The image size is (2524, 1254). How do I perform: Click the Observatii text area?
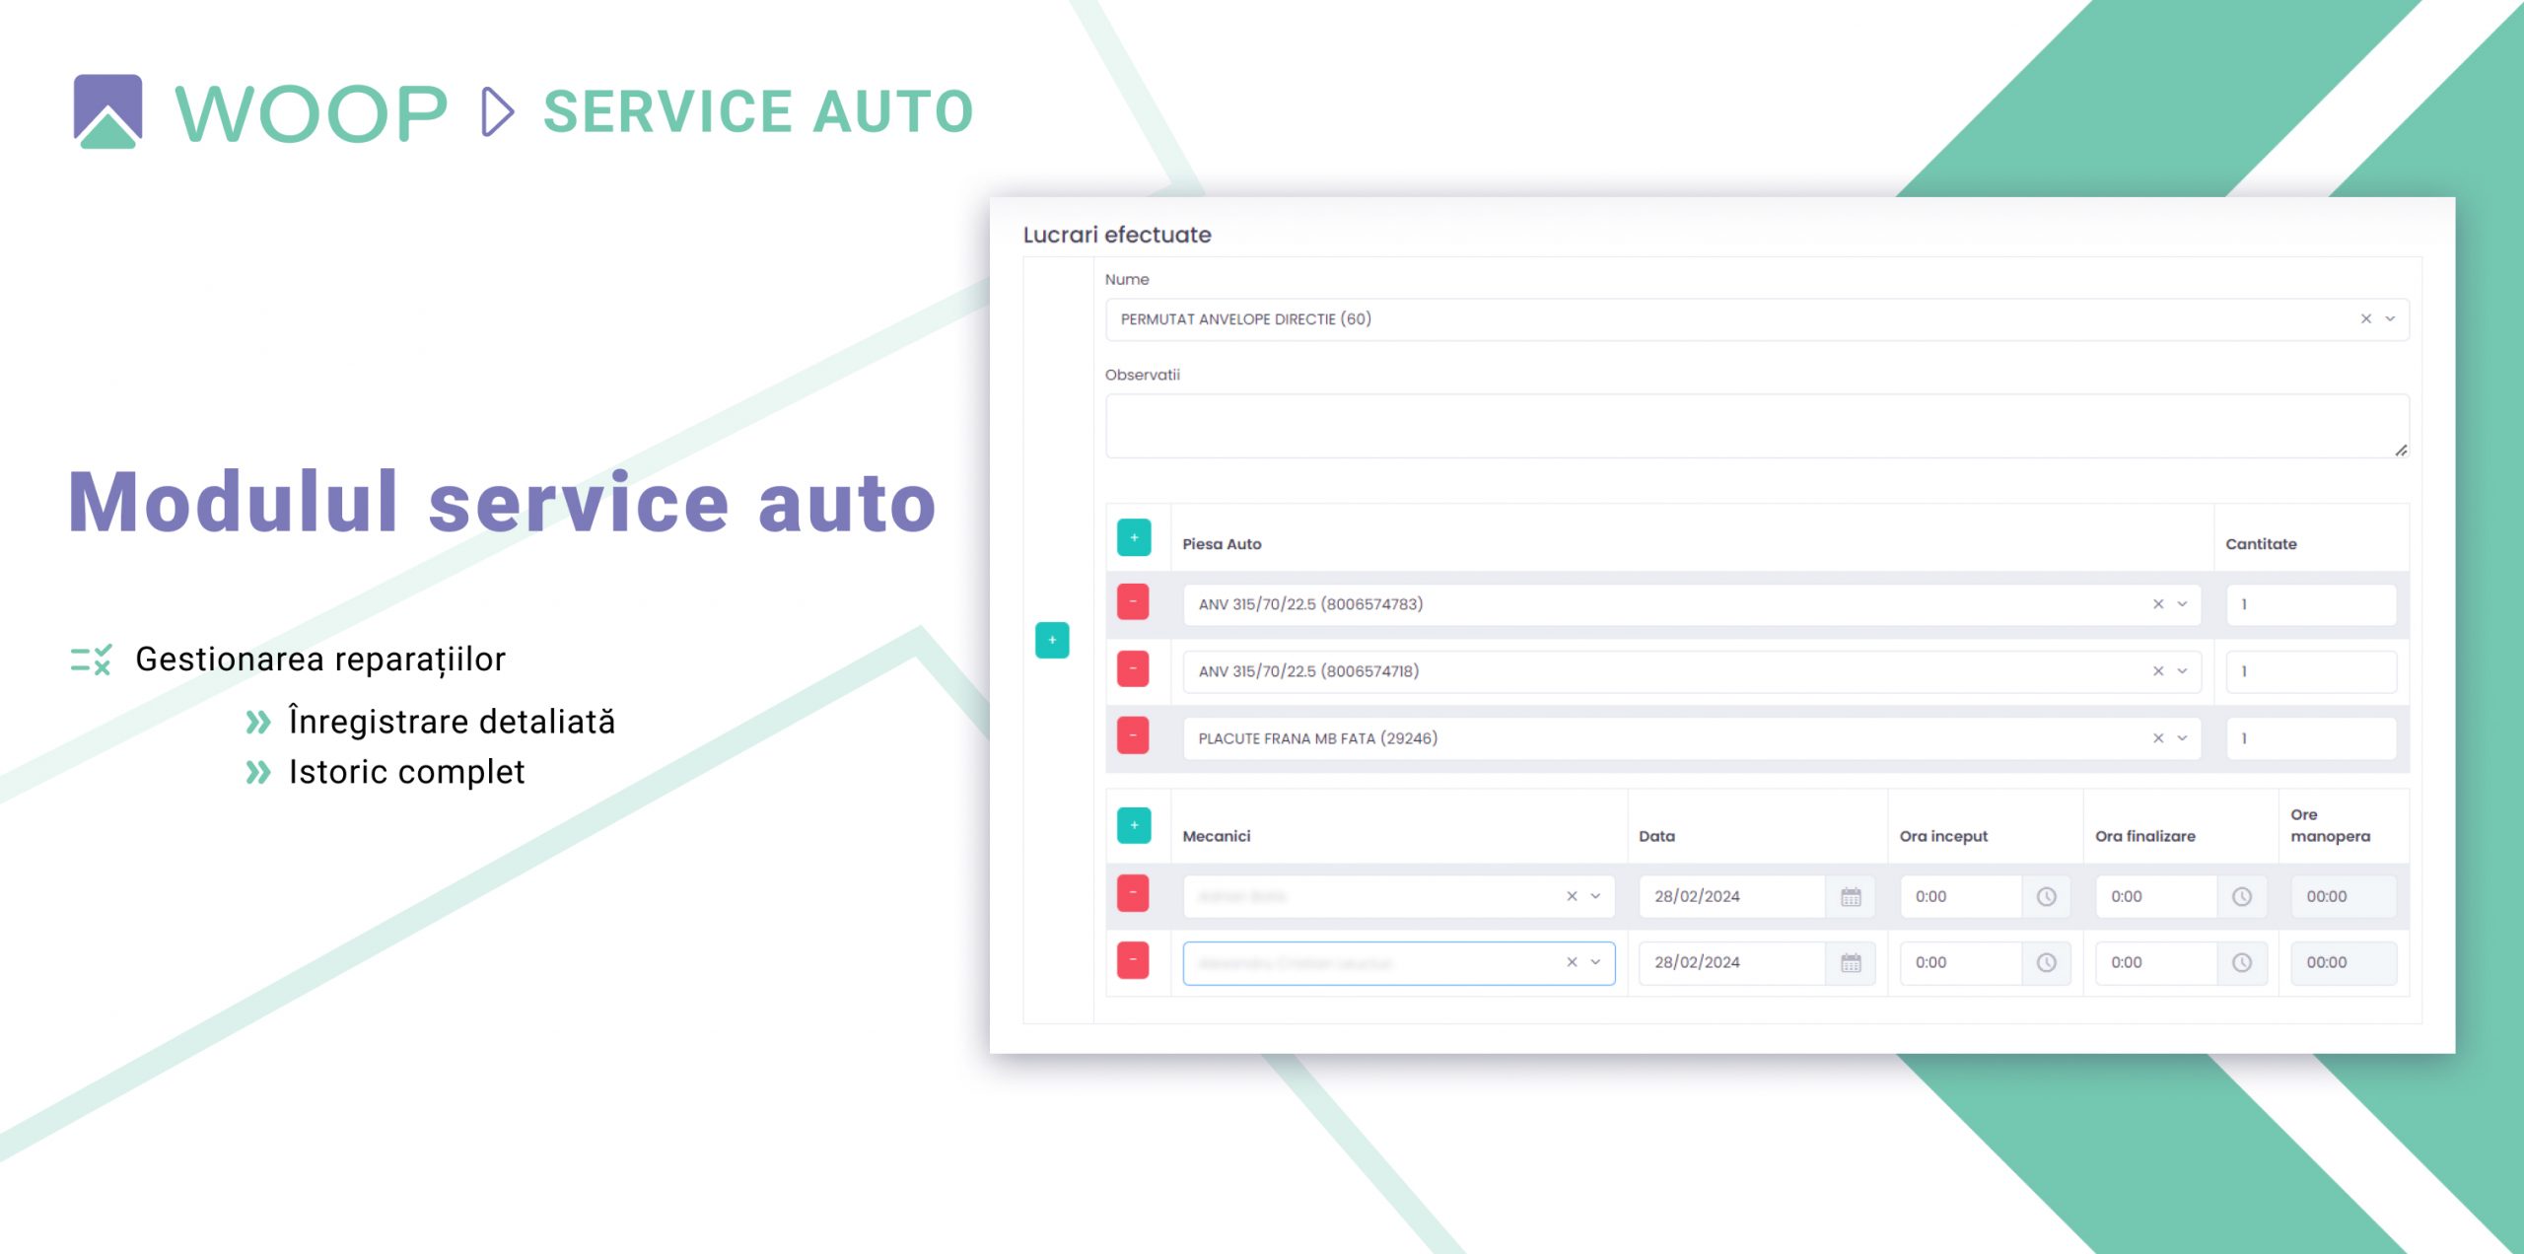(1757, 426)
